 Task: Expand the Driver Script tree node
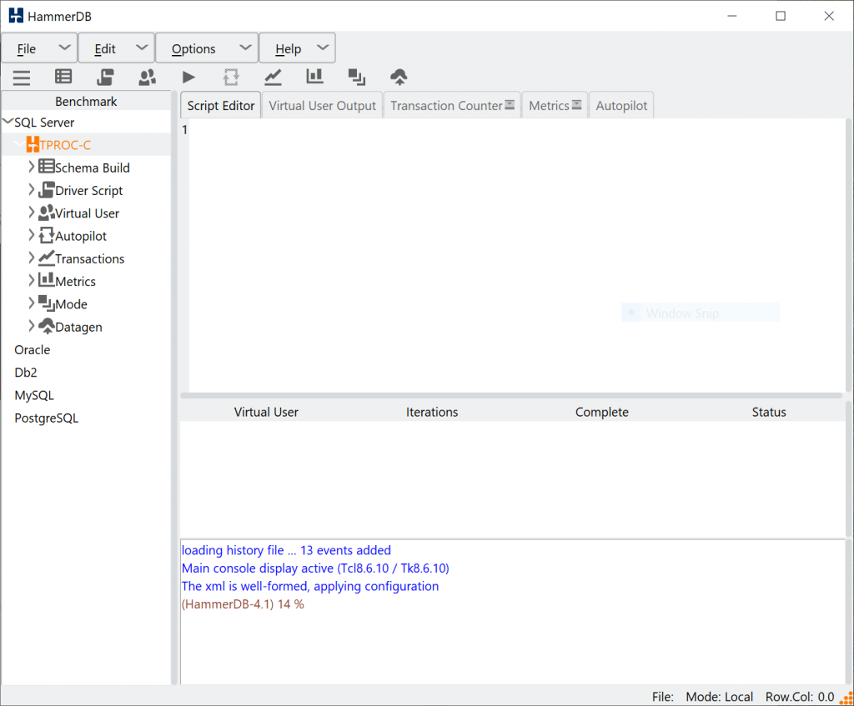click(32, 190)
